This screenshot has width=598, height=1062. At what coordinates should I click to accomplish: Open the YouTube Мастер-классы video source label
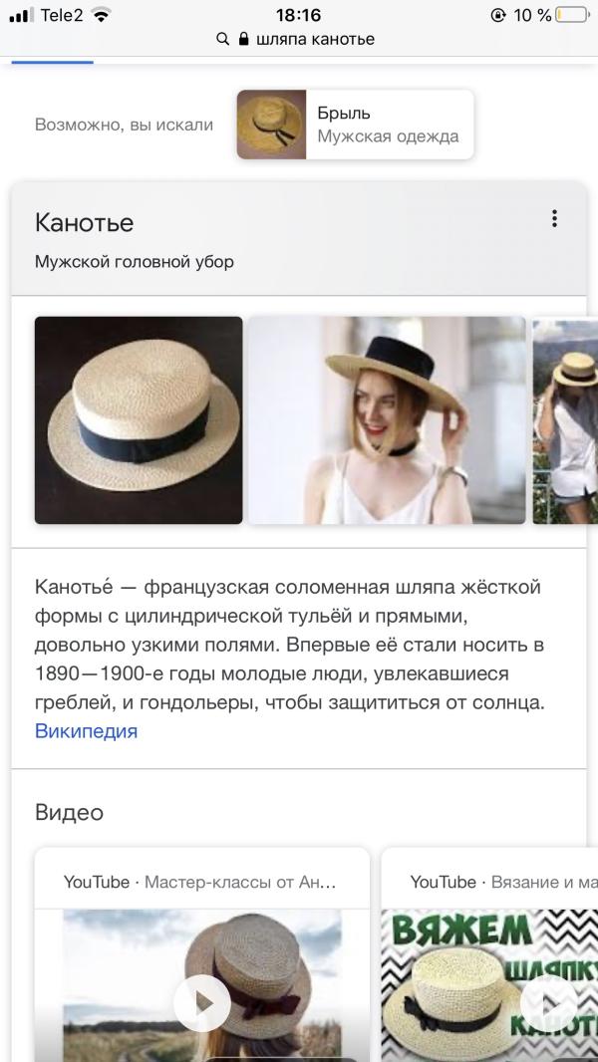pyautogui.click(x=199, y=882)
